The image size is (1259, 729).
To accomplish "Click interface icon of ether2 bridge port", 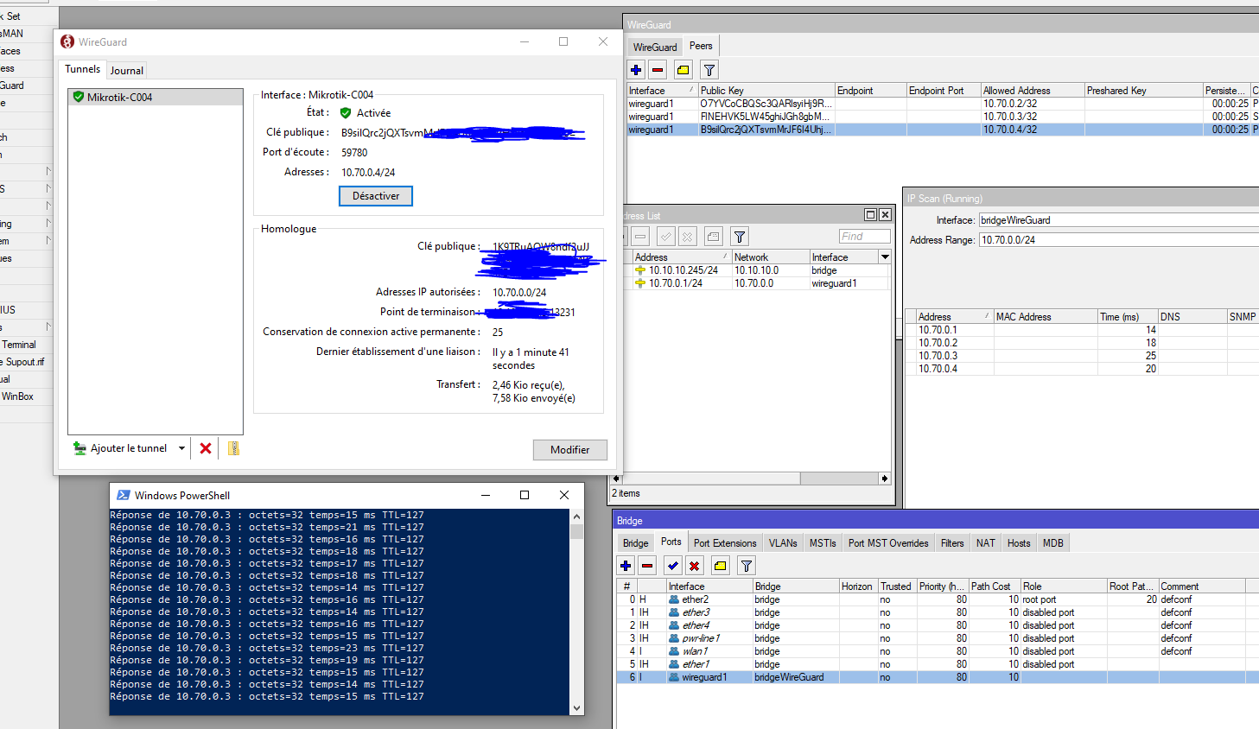I will pyautogui.click(x=674, y=599).
